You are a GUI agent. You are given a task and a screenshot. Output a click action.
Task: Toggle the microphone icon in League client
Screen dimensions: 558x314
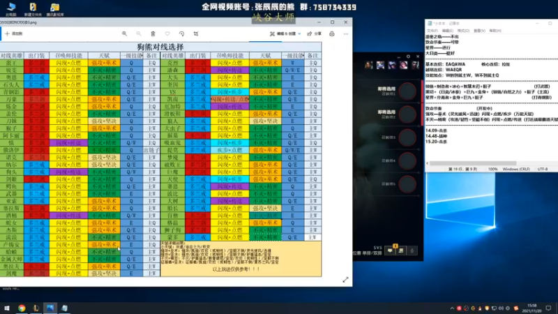pyautogui.click(x=412, y=251)
